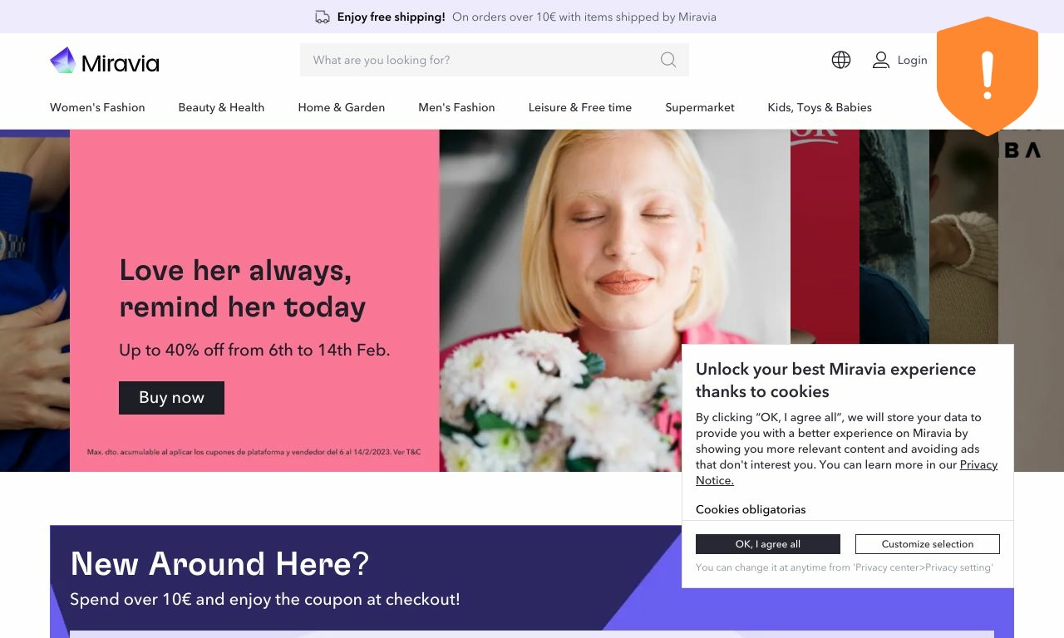
Task: Focus the 'What are you looking for?' search box
Action: click(495, 60)
